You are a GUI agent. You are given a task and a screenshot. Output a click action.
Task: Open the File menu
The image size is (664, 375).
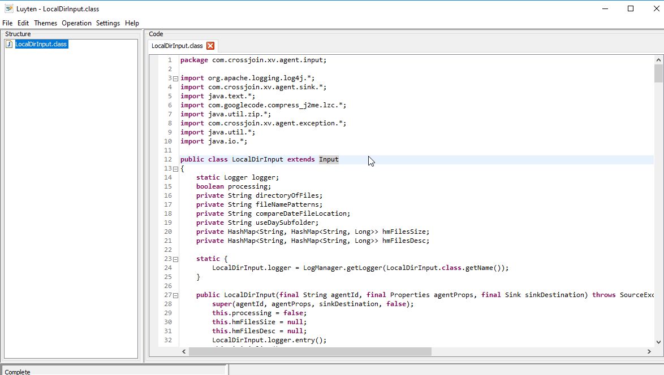pos(7,23)
